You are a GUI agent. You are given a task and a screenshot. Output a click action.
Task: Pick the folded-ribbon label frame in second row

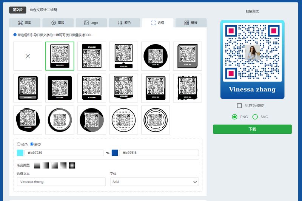pyautogui.click(x=92, y=88)
